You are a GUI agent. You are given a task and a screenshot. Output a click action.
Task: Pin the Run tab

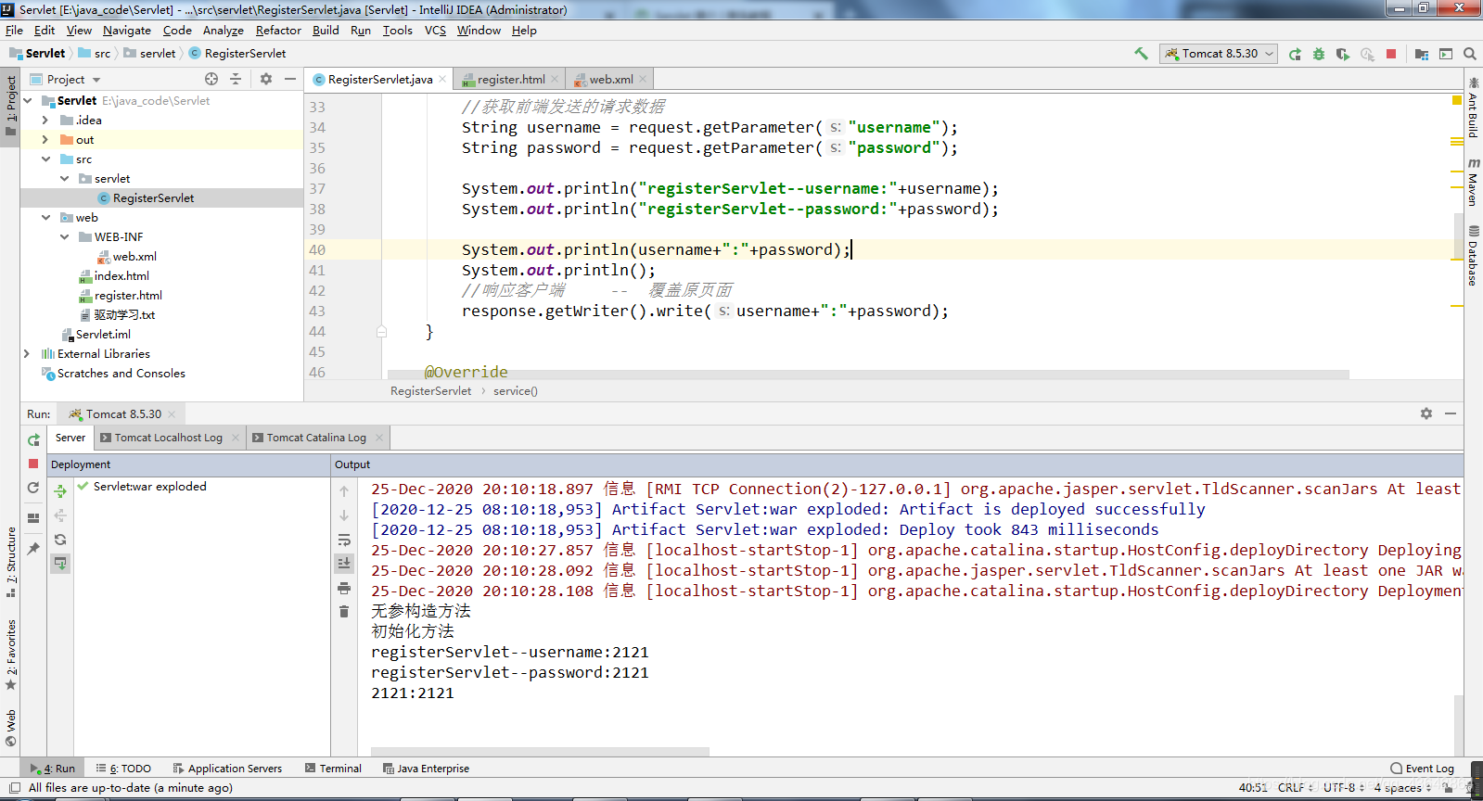[33, 549]
